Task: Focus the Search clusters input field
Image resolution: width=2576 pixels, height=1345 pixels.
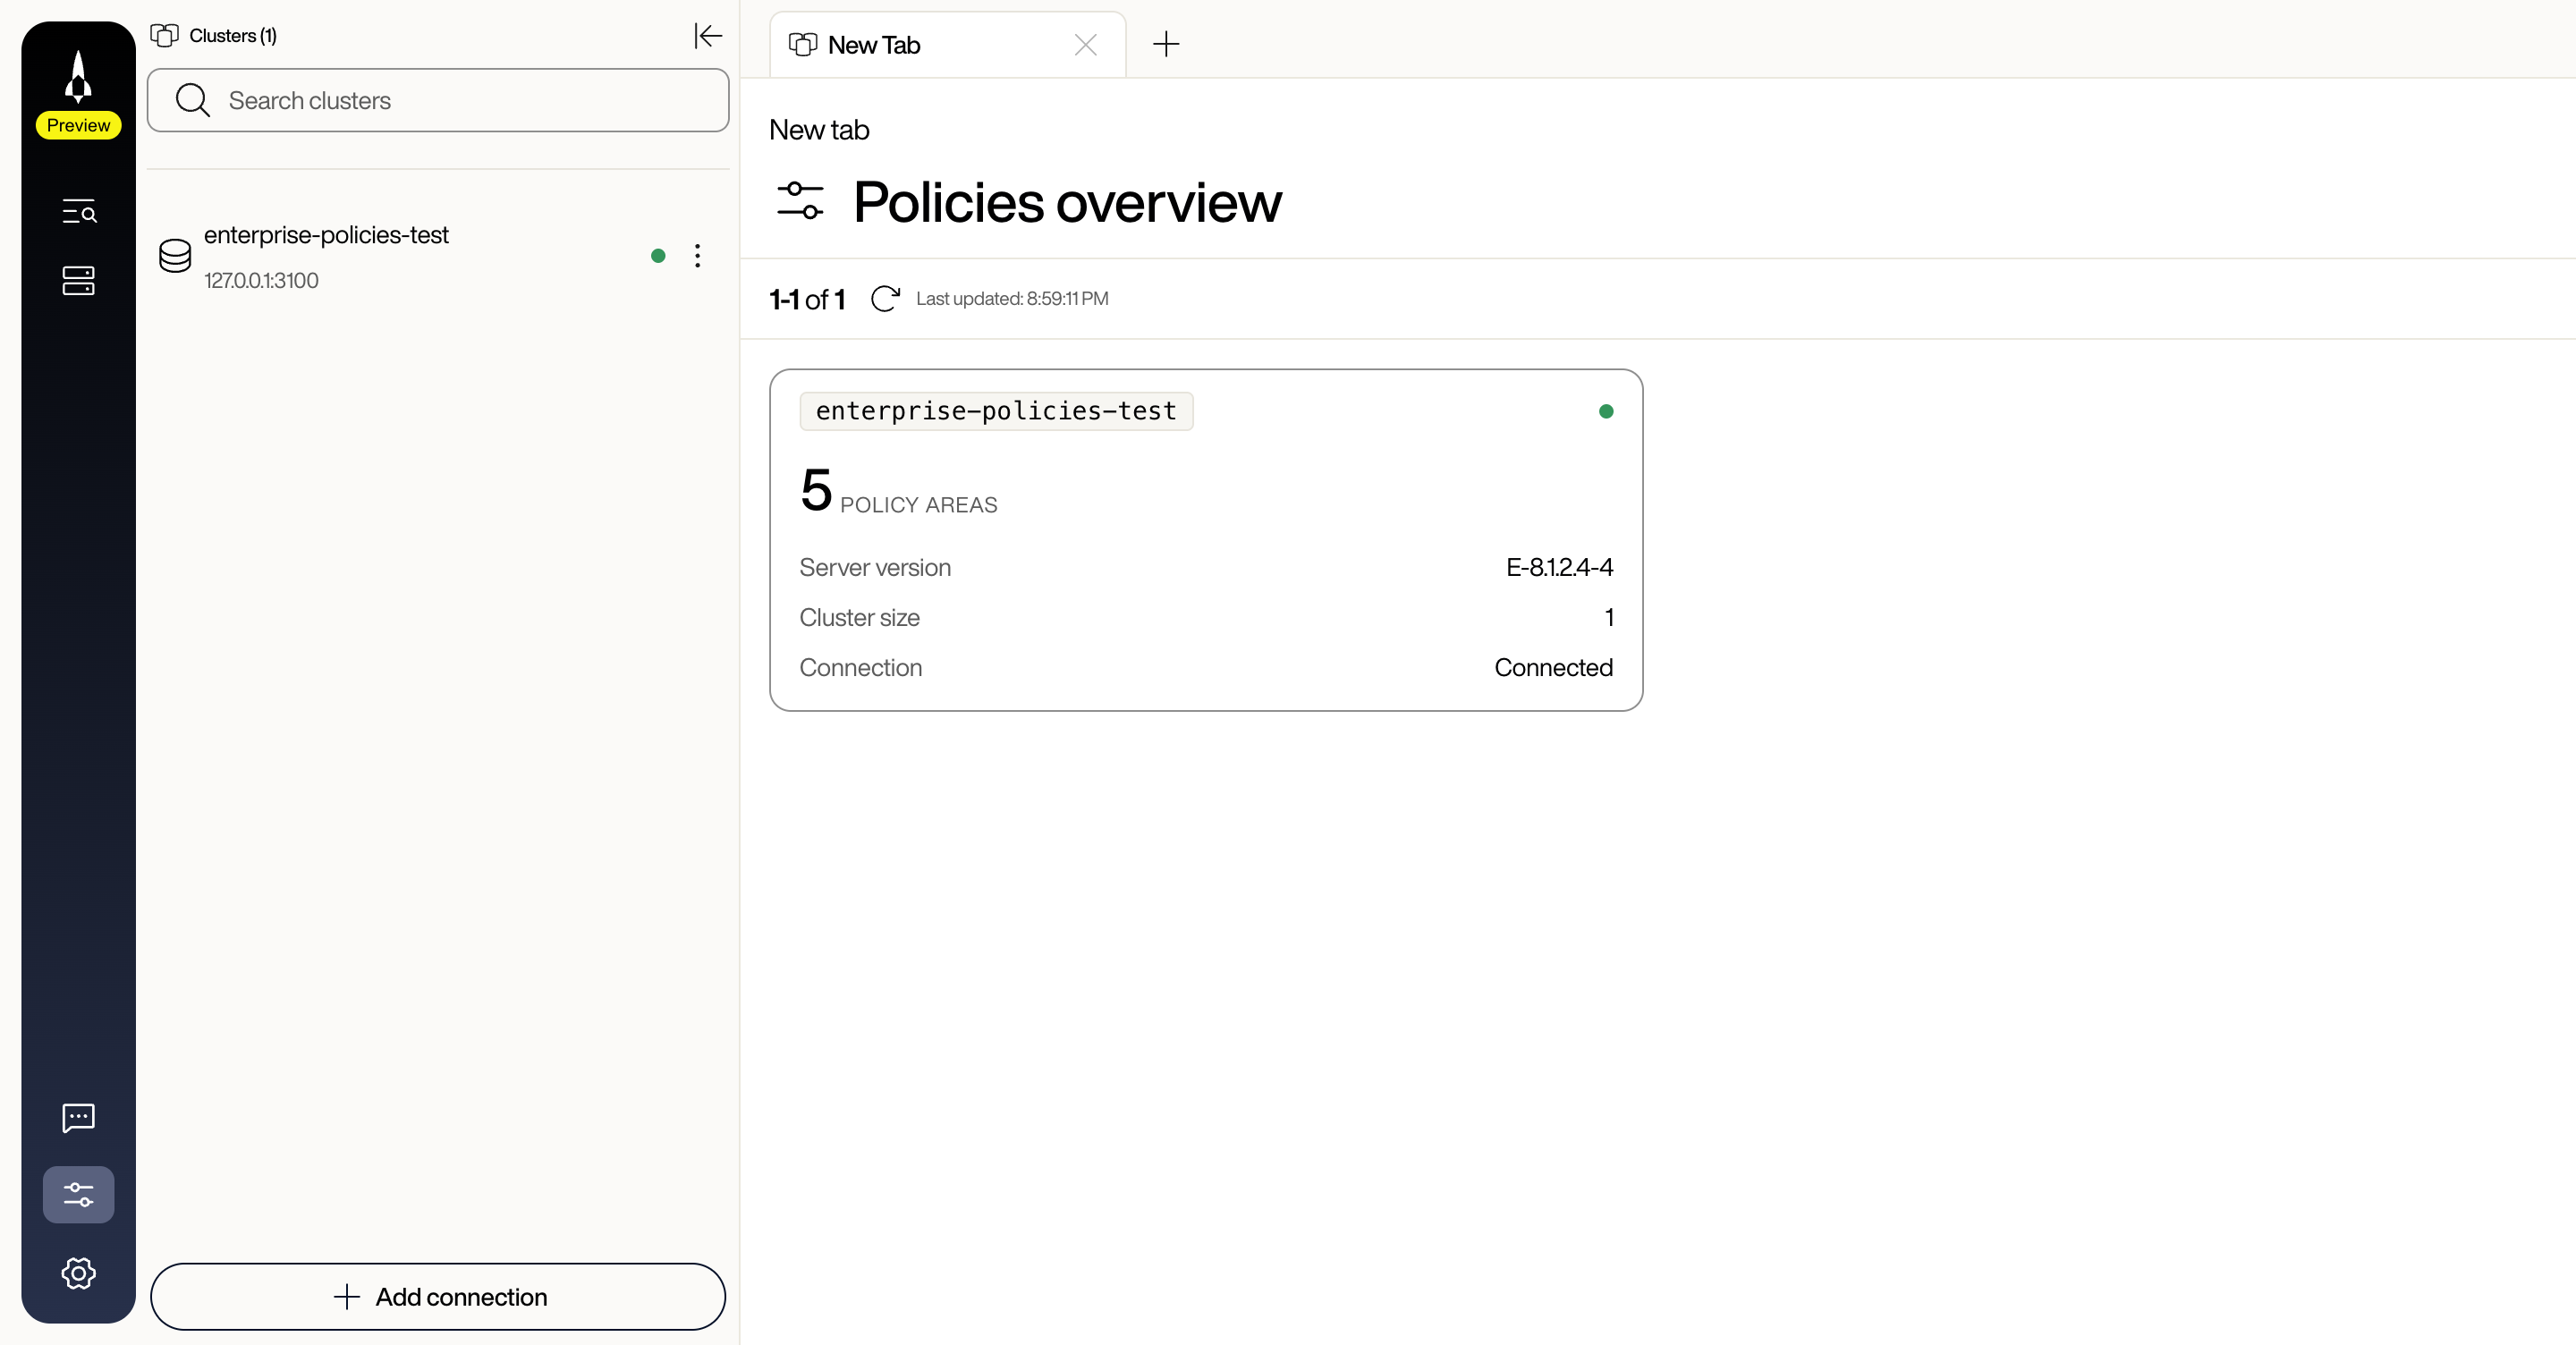Action: tap(438, 100)
